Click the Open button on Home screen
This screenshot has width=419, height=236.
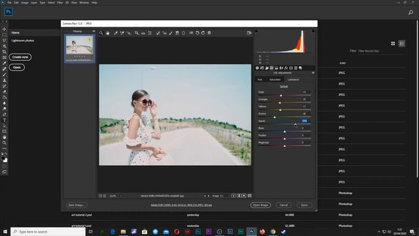[17, 68]
